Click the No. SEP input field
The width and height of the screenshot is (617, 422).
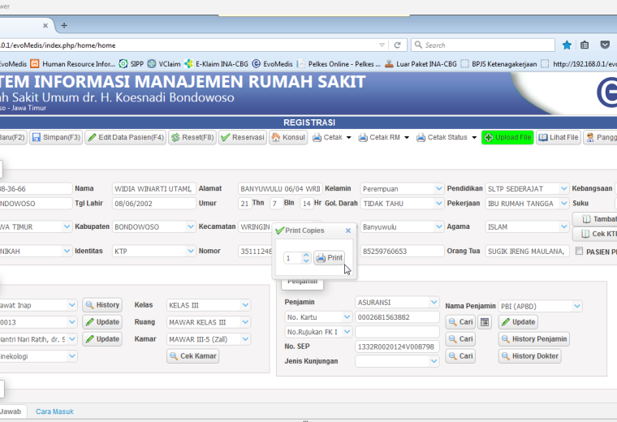(397, 347)
